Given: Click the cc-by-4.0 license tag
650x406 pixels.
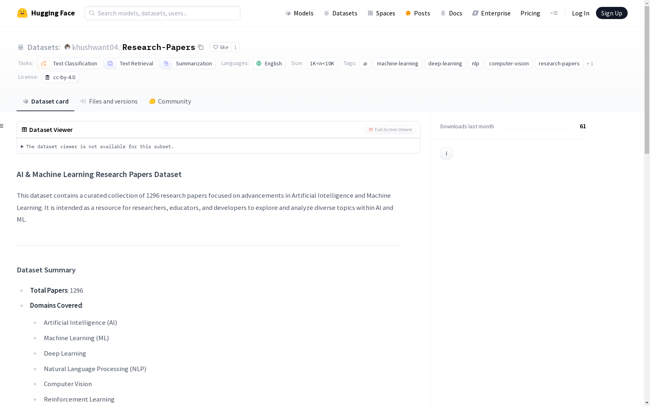Looking at the screenshot, I should pos(61,77).
